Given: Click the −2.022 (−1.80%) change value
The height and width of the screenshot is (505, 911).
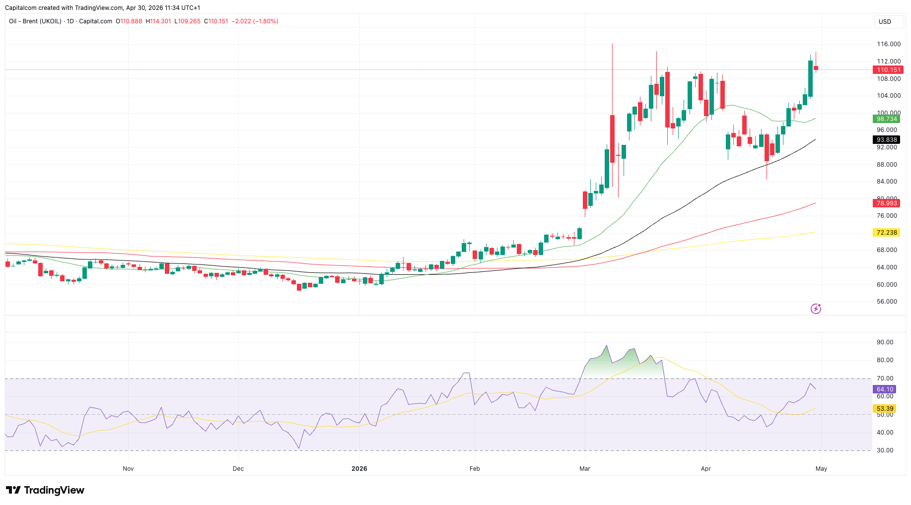Looking at the screenshot, I should tap(255, 21).
